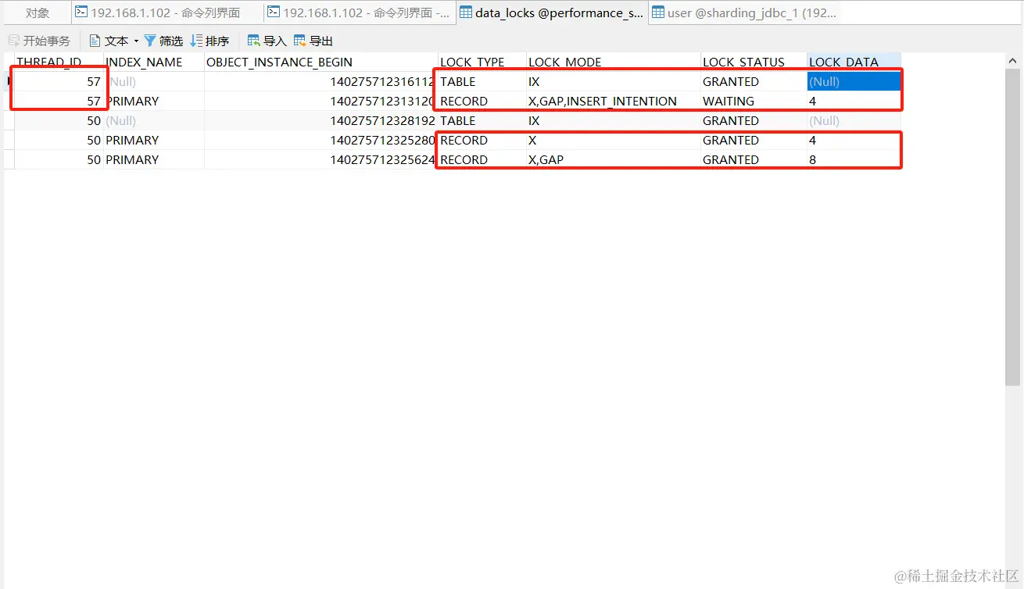The height and width of the screenshot is (589, 1024).
Task: Click the RECORD cell in the X,GAP row with LOCK_DATA 8
Action: pos(482,159)
